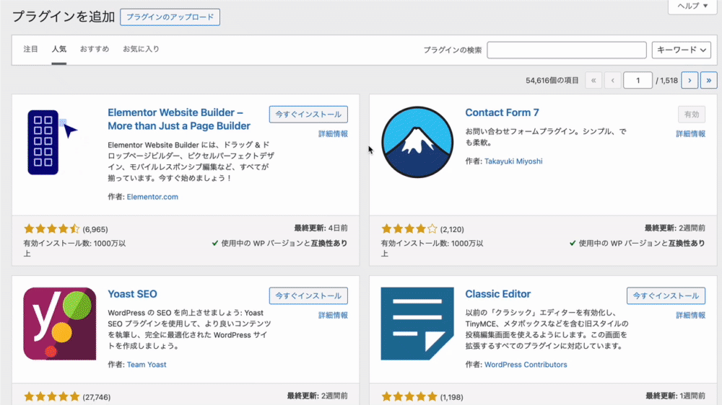This screenshot has width=722, height=405.
Task: Open author link Team Yoast
Action: 147,365
